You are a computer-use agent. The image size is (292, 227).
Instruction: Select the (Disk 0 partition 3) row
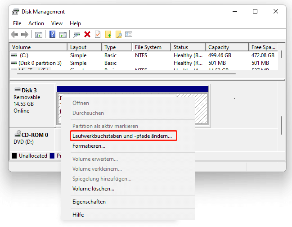(144, 63)
